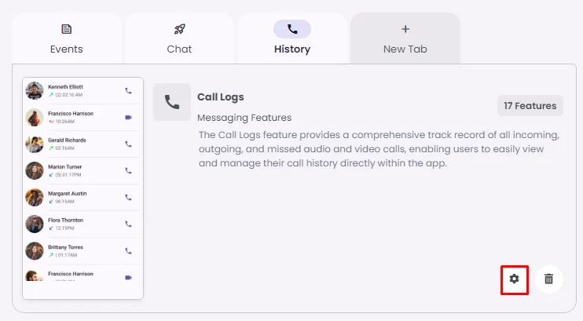Delete Call Logs with trash icon
Viewport: 583px width, 321px height.
point(549,279)
